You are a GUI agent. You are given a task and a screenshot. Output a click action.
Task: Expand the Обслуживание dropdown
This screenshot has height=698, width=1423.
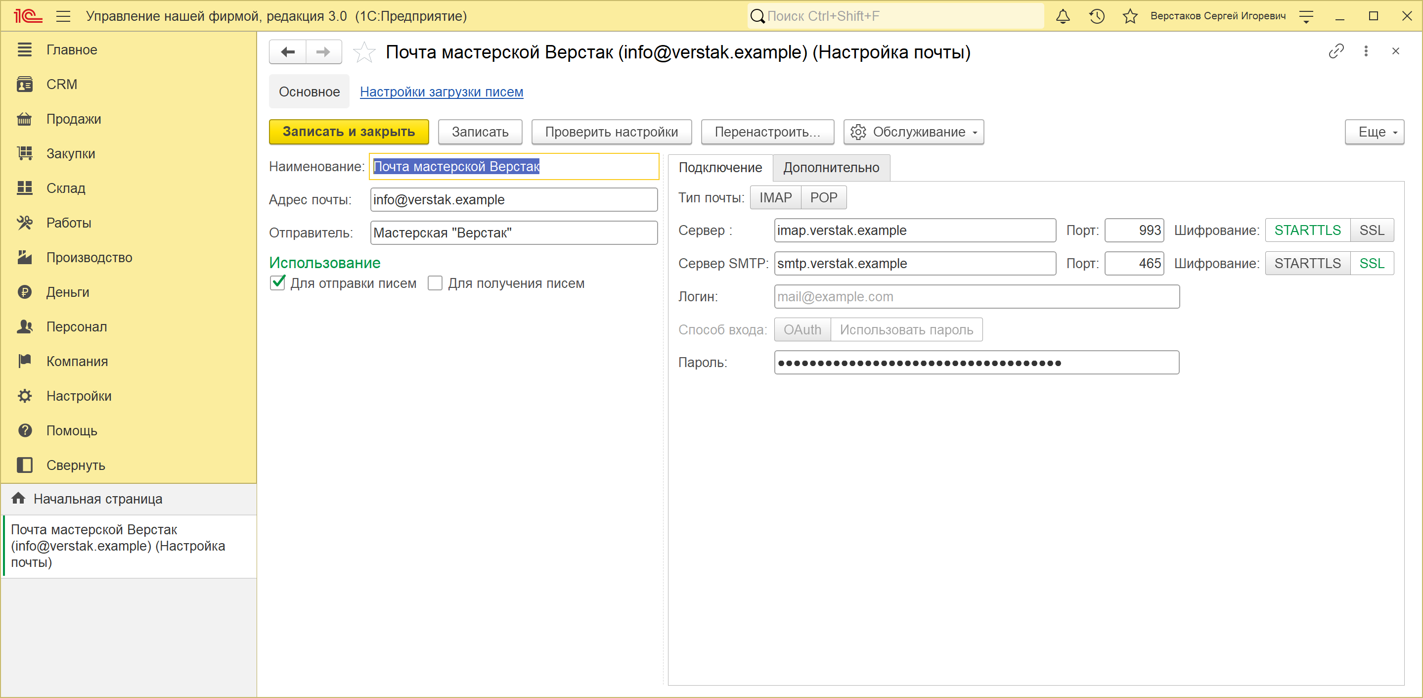pos(914,132)
